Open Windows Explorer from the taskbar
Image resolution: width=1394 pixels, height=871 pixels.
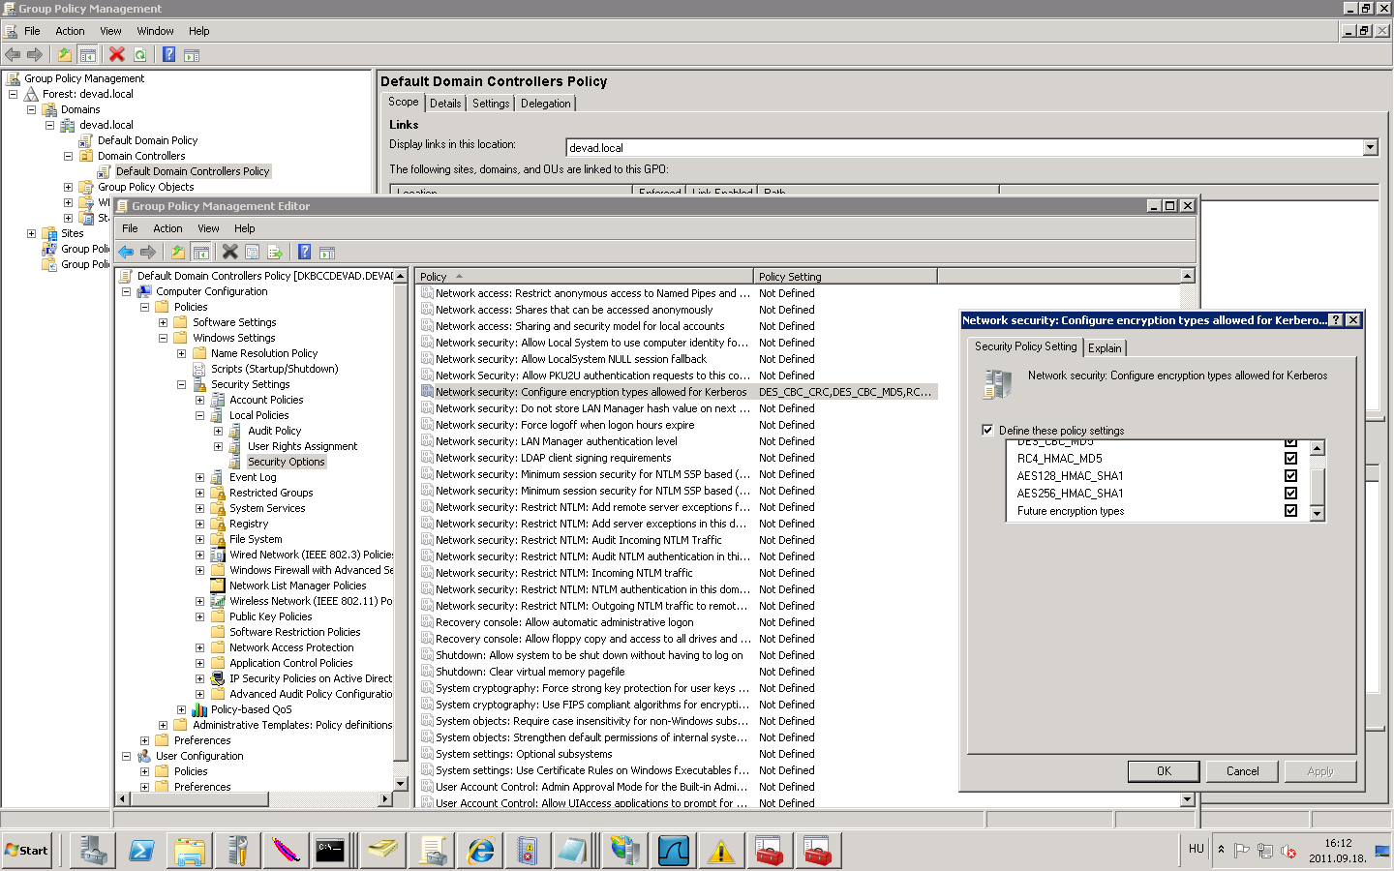point(190,851)
